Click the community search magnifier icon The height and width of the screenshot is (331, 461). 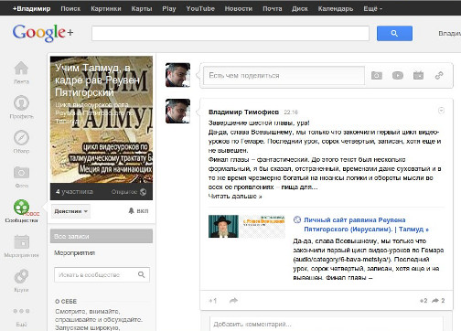pyautogui.click(x=141, y=274)
